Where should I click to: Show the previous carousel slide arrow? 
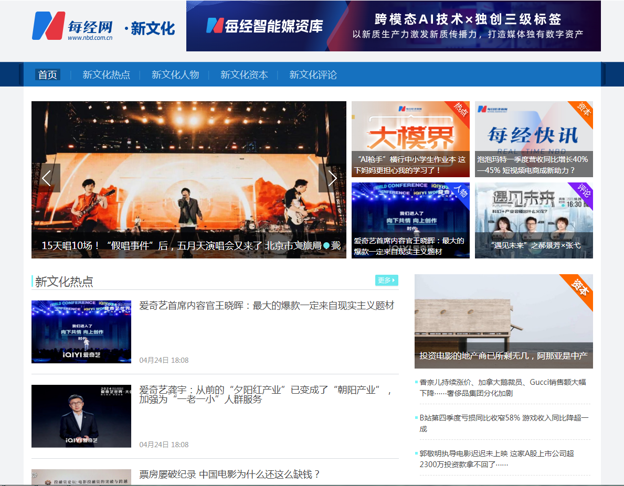pyautogui.click(x=46, y=178)
